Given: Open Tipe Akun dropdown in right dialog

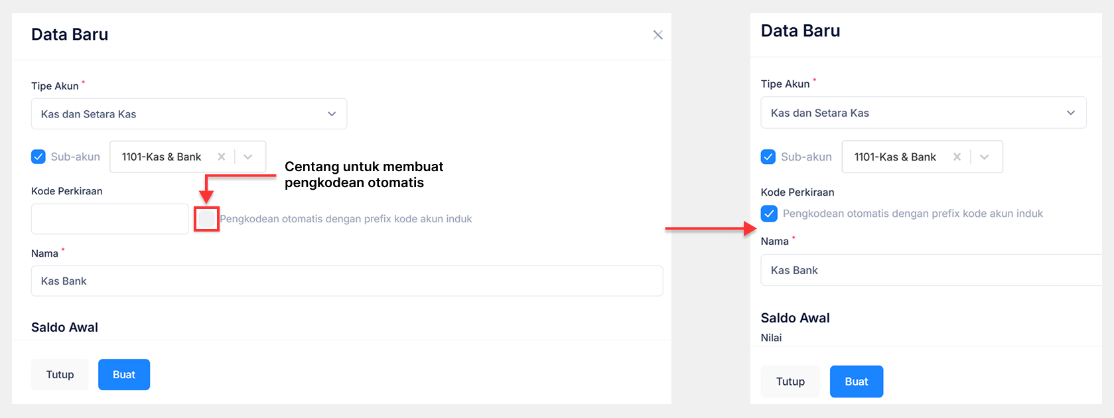Looking at the screenshot, I should coord(923,113).
